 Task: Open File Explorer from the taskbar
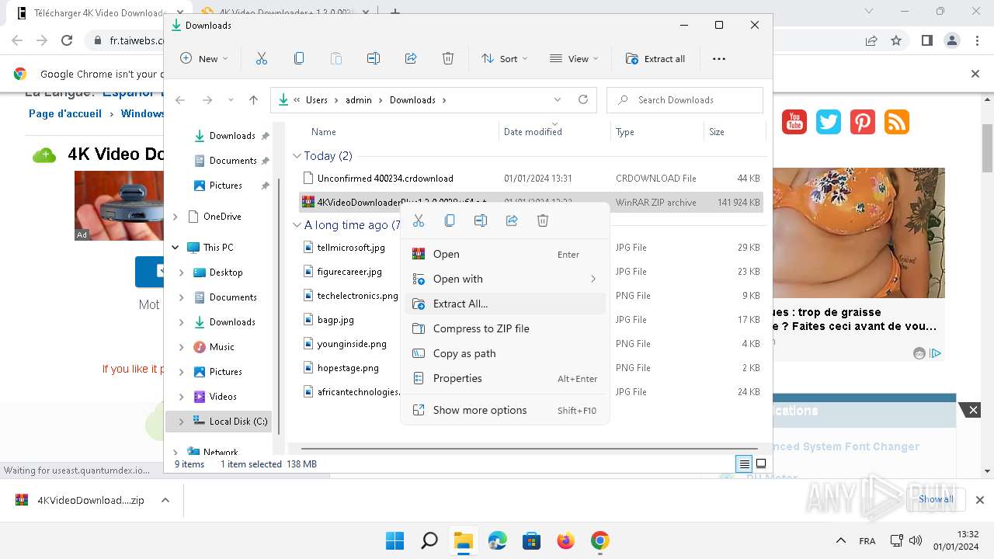[x=463, y=540]
